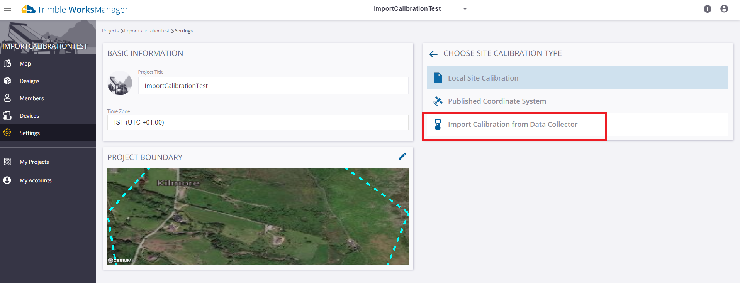
Task: Click the Local Site Calibration document icon
Action: coord(438,78)
